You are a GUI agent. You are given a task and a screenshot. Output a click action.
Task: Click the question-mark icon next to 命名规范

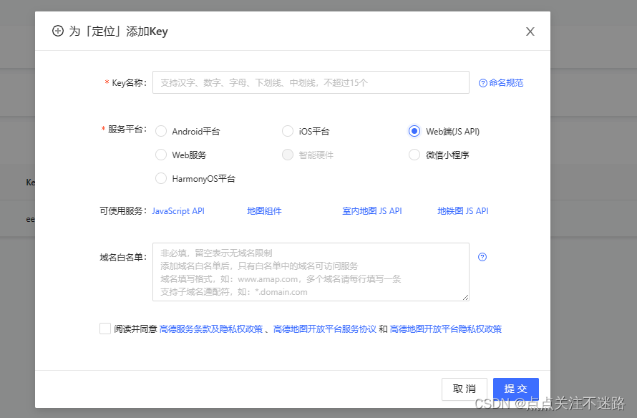482,83
